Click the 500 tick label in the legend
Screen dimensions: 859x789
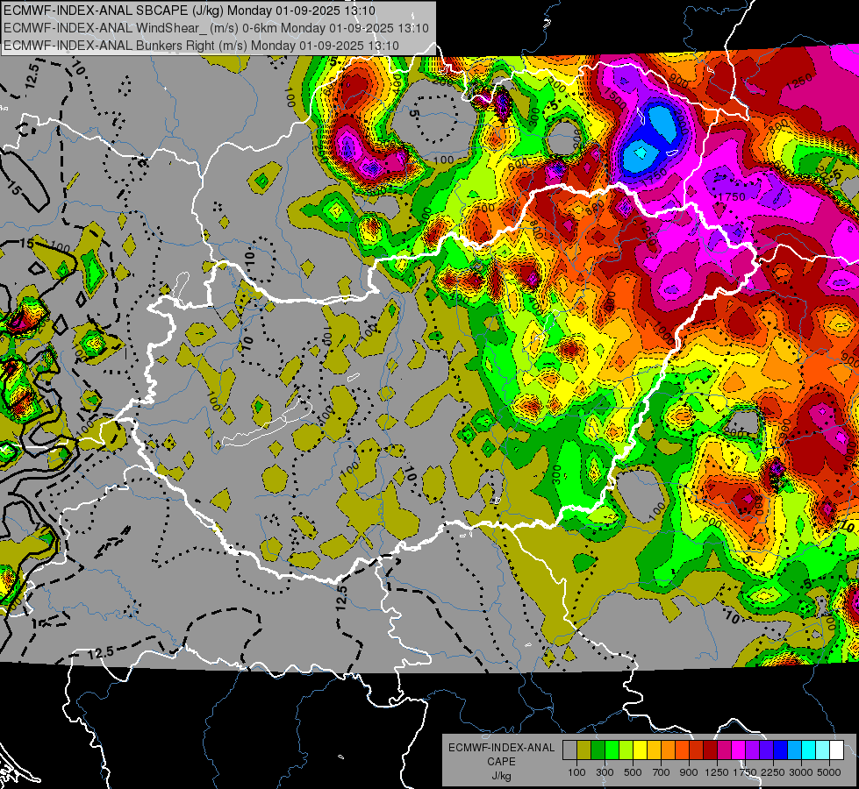click(633, 772)
